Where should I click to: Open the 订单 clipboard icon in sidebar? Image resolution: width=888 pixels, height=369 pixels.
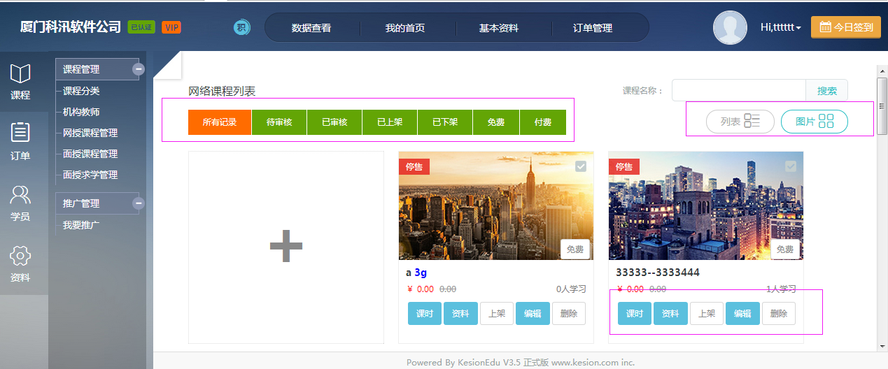[x=20, y=133]
